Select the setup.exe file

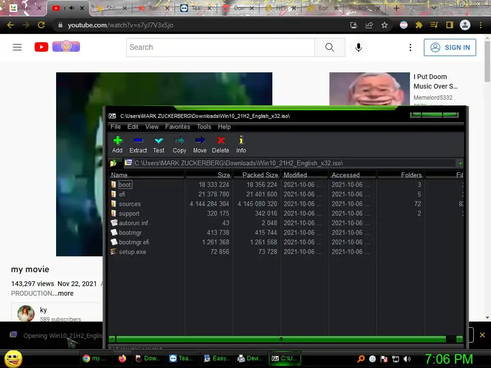pyautogui.click(x=132, y=252)
